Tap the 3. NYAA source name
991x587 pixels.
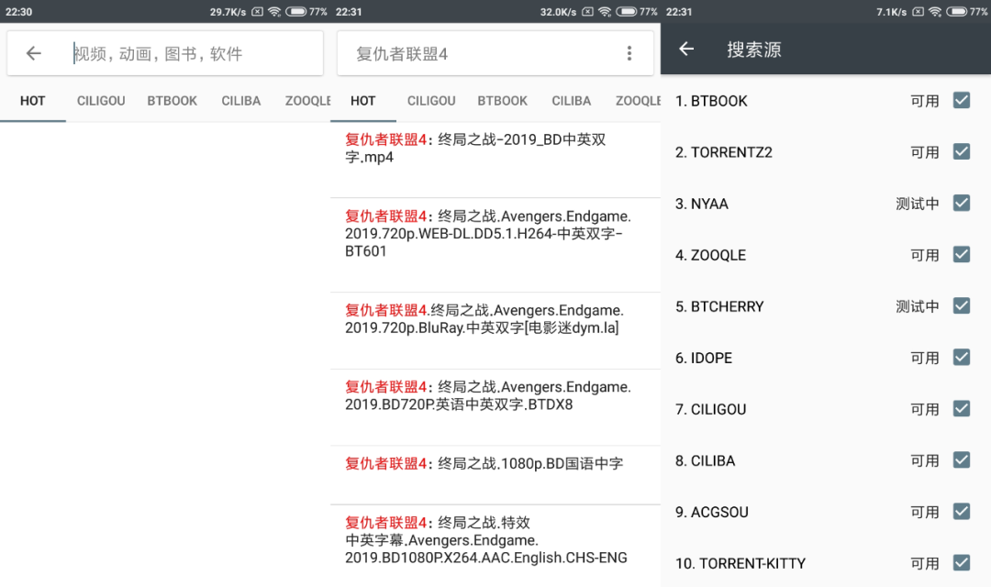702,204
